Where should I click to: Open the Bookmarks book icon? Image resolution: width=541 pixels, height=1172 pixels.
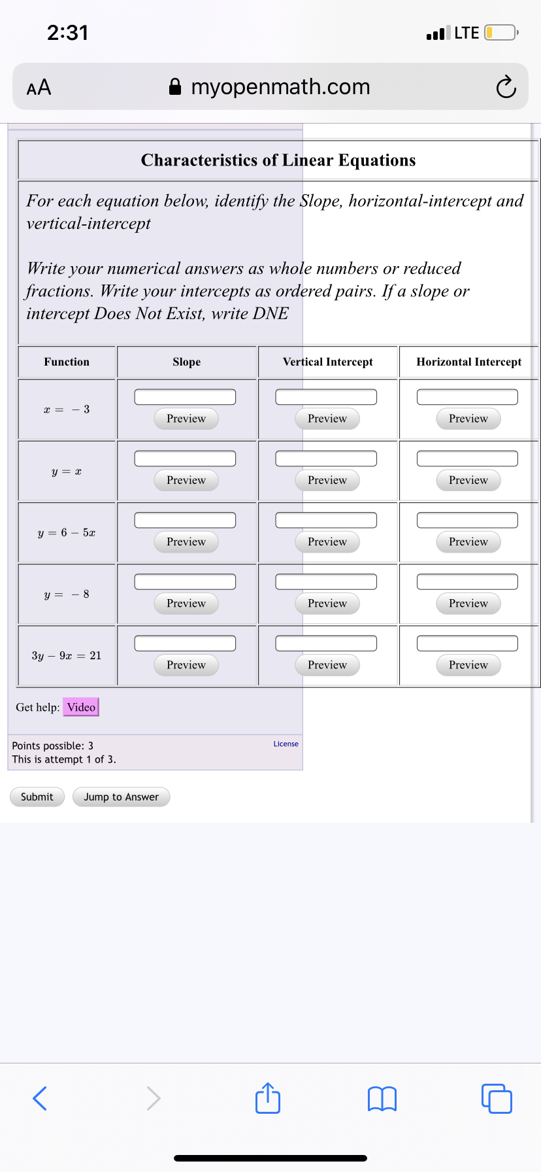coord(382,1099)
